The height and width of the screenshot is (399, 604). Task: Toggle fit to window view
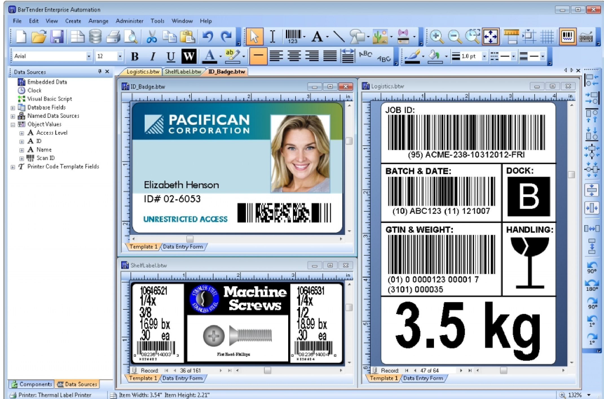[491, 37]
